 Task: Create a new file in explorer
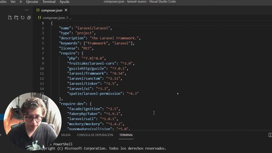pyautogui.click(x=10, y=18)
